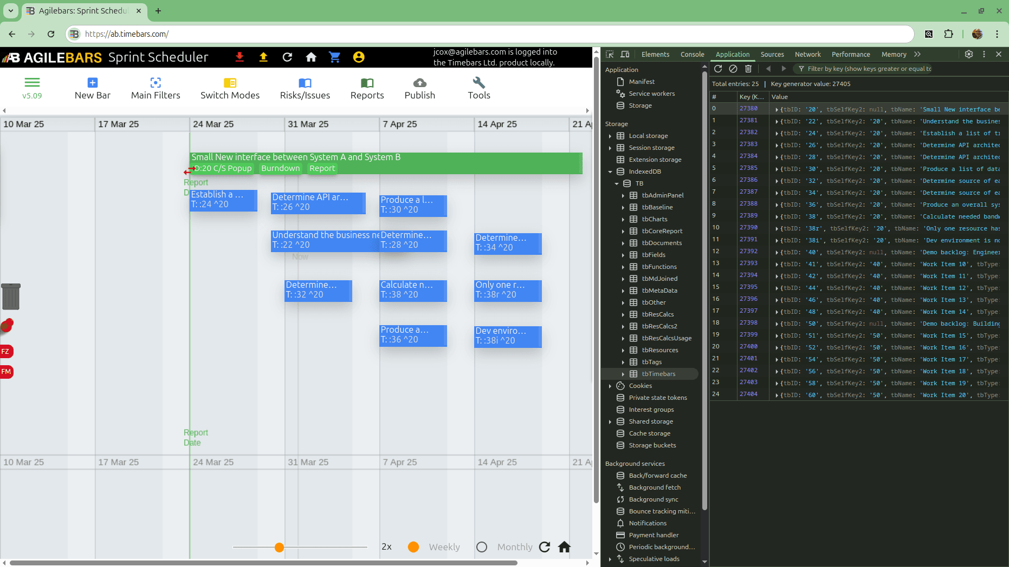The image size is (1009, 567).
Task: Switch to the Performance tab
Action: click(x=851, y=54)
